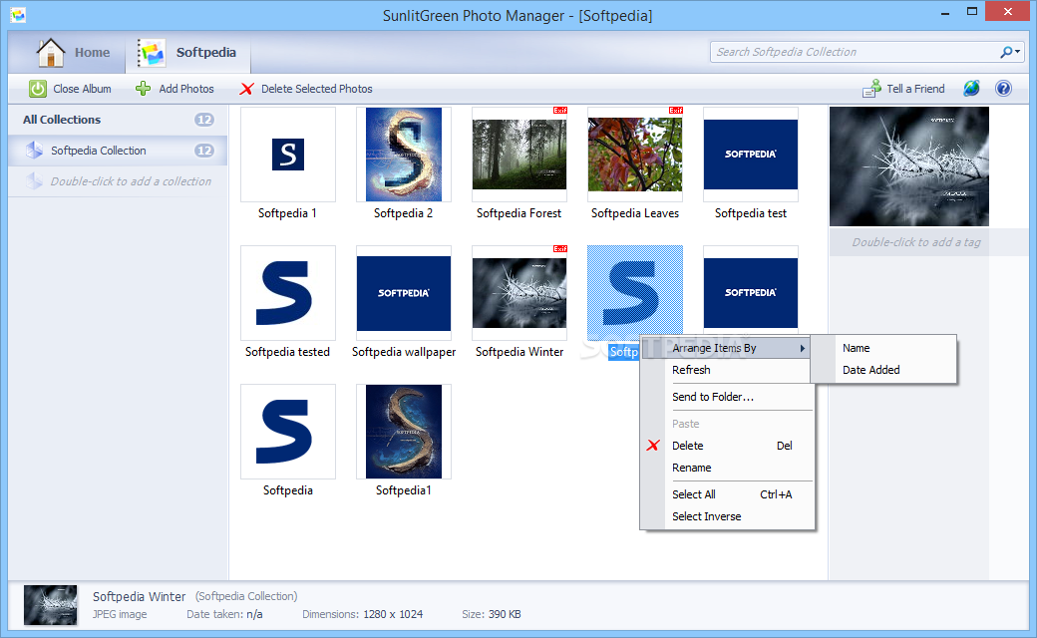Select the Softpedia 2 thumbnail

coord(404,155)
